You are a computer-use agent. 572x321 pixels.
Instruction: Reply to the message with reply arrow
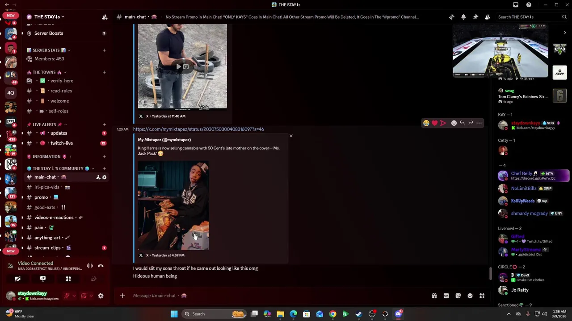click(x=463, y=123)
